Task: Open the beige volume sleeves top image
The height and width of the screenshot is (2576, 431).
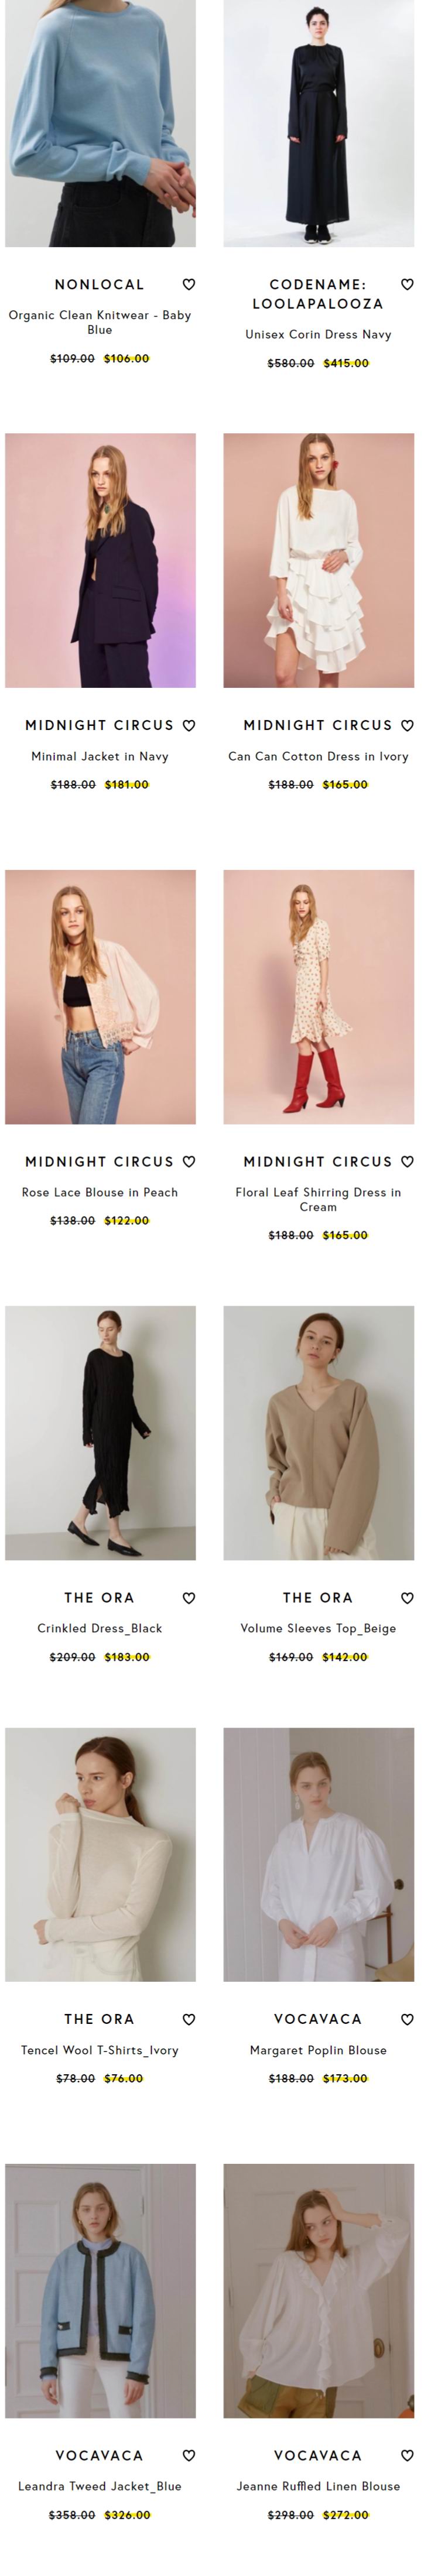Action: (318, 1433)
